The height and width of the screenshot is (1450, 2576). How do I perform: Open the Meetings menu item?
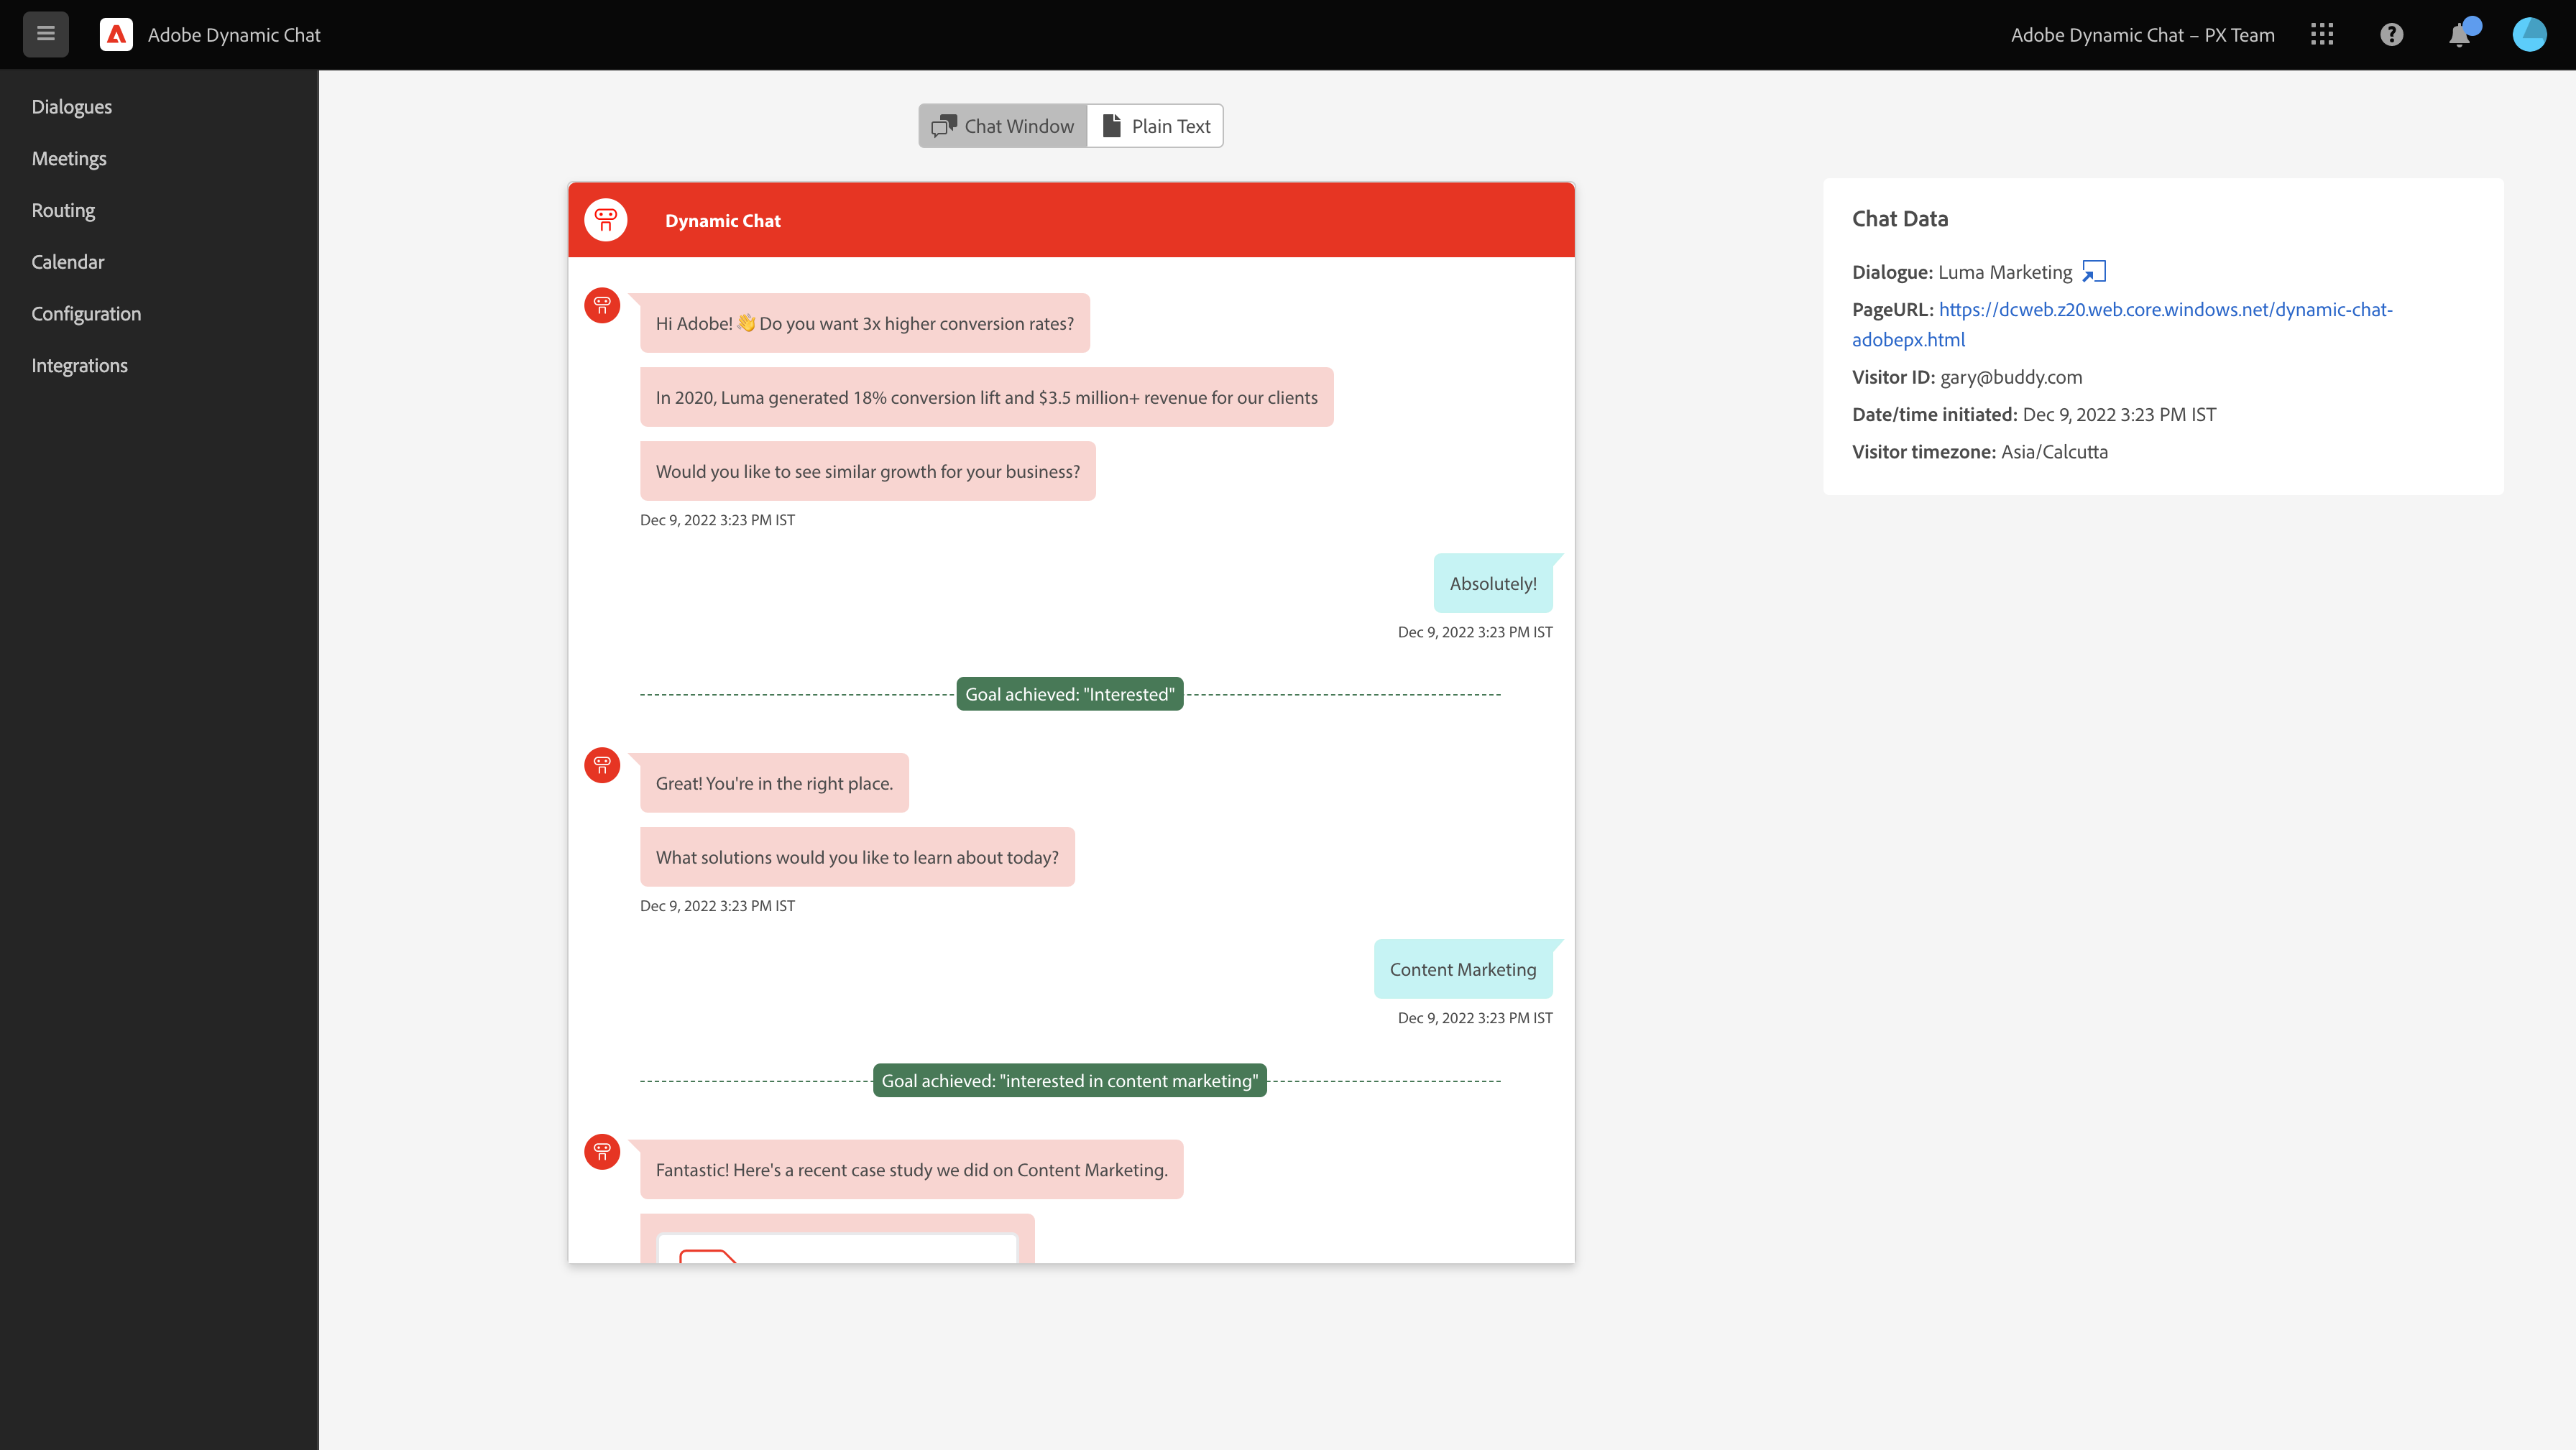(69, 158)
